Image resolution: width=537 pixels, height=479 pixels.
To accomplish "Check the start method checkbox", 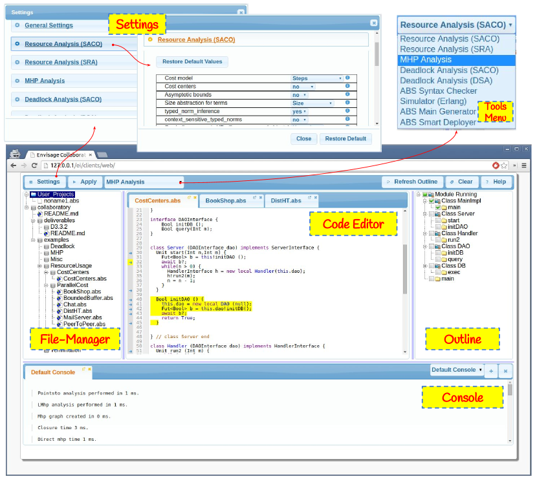I will pyautogui.click(x=437, y=220).
